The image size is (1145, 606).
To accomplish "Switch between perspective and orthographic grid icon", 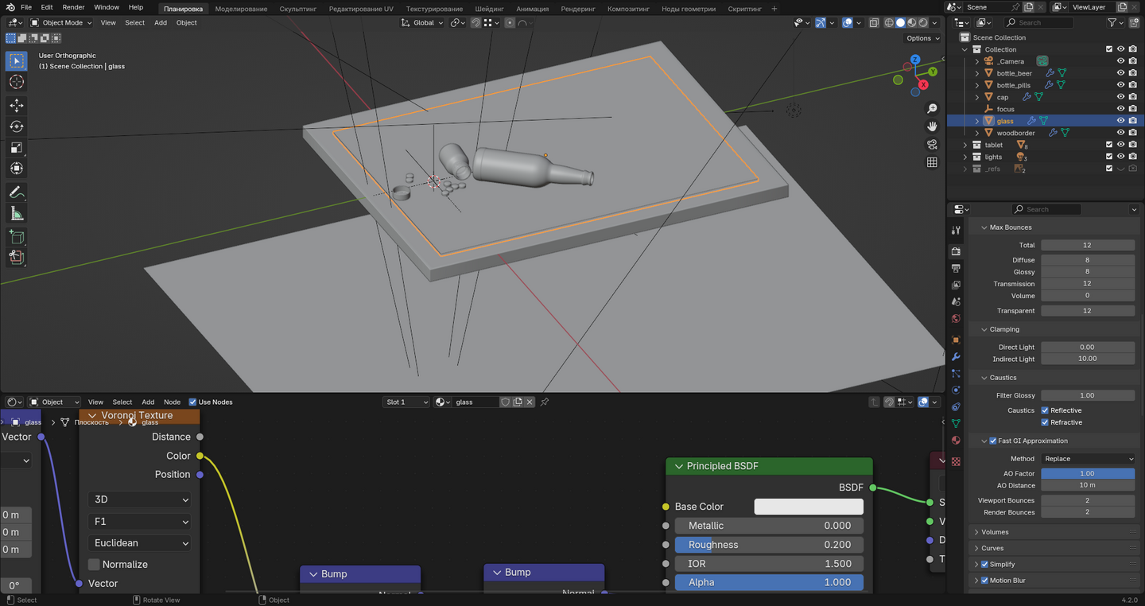I will pyautogui.click(x=932, y=162).
